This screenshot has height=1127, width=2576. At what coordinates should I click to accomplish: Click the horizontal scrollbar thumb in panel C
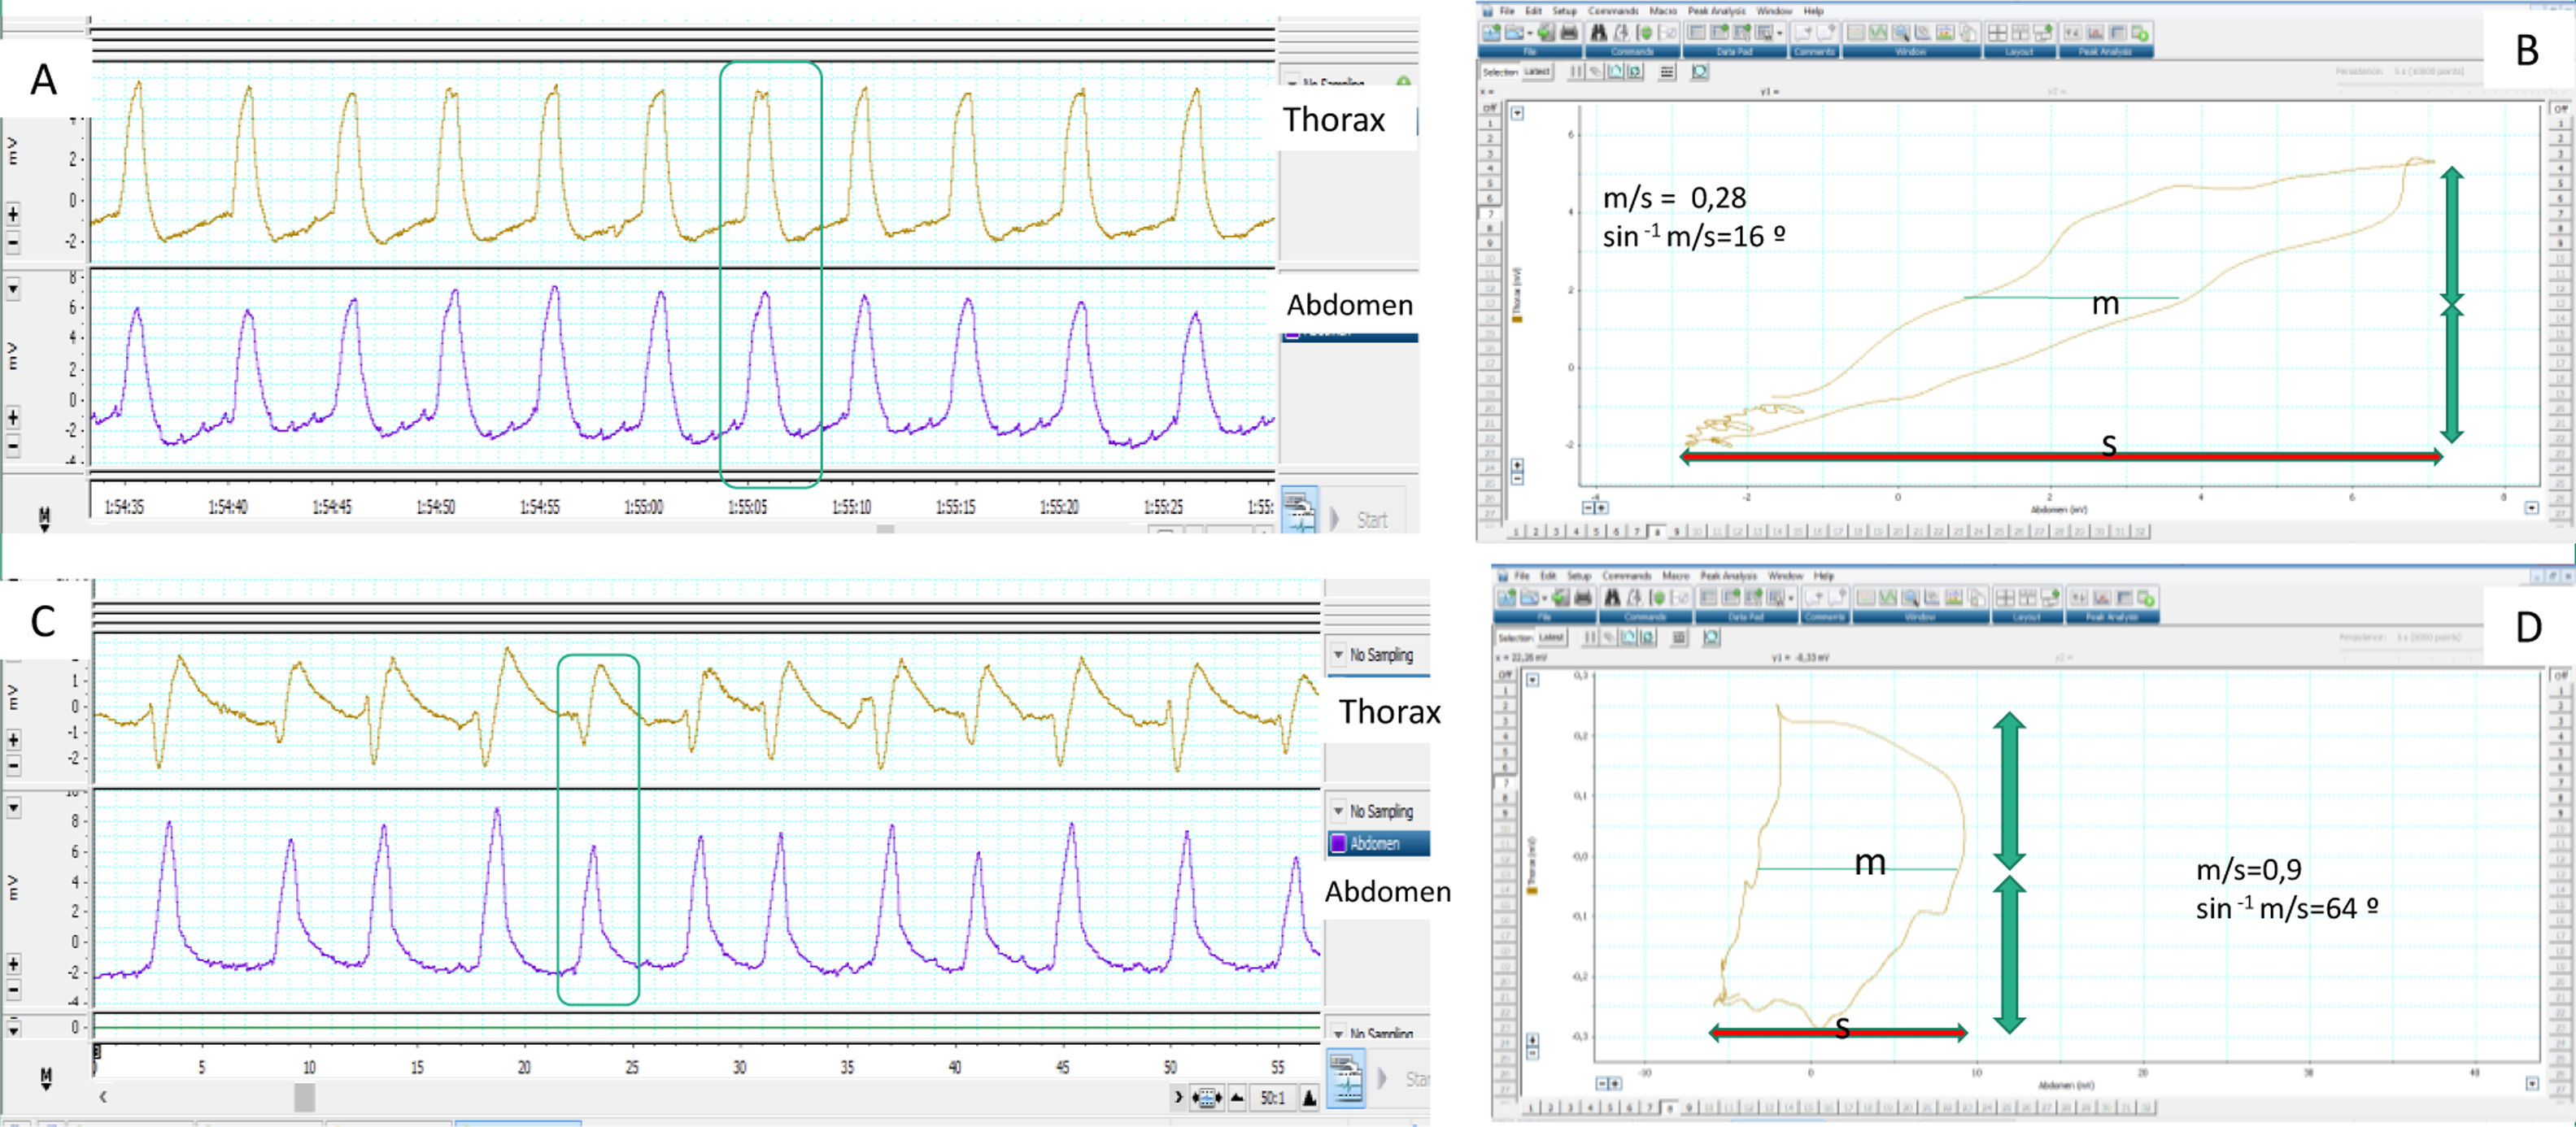click(x=304, y=1097)
